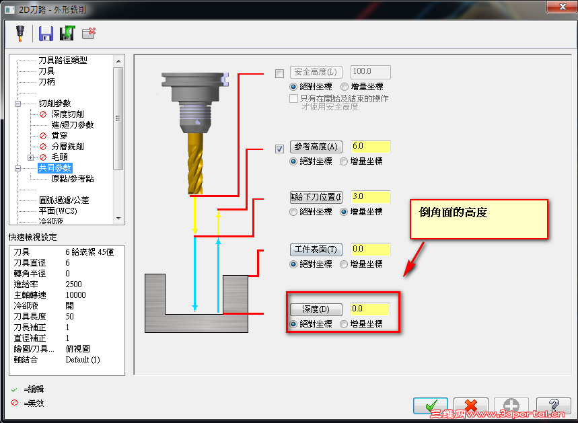Click 進給下刀位置 value field 3.0

pos(370,197)
